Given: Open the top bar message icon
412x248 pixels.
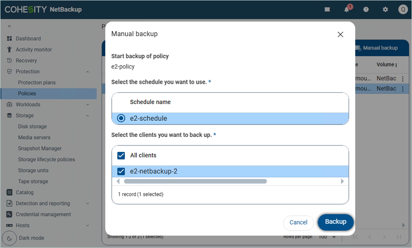Looking at the screenshot, I should click(x=327, y=10).
